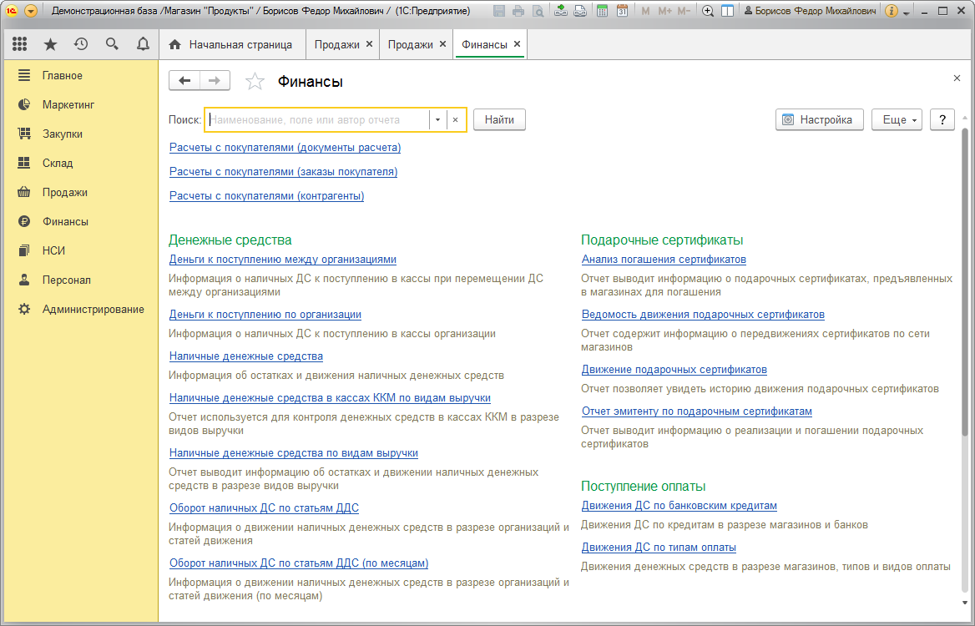Viewport: 975px width, 626px height.
Task: Add the Финансы page to favorites with the star
Action: pos(255,82)
